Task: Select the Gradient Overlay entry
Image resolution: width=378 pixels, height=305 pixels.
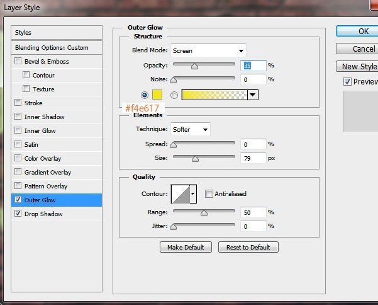Action: 48,173
